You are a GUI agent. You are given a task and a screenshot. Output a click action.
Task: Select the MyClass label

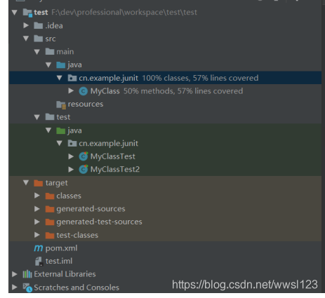click(x=105, y=91)
